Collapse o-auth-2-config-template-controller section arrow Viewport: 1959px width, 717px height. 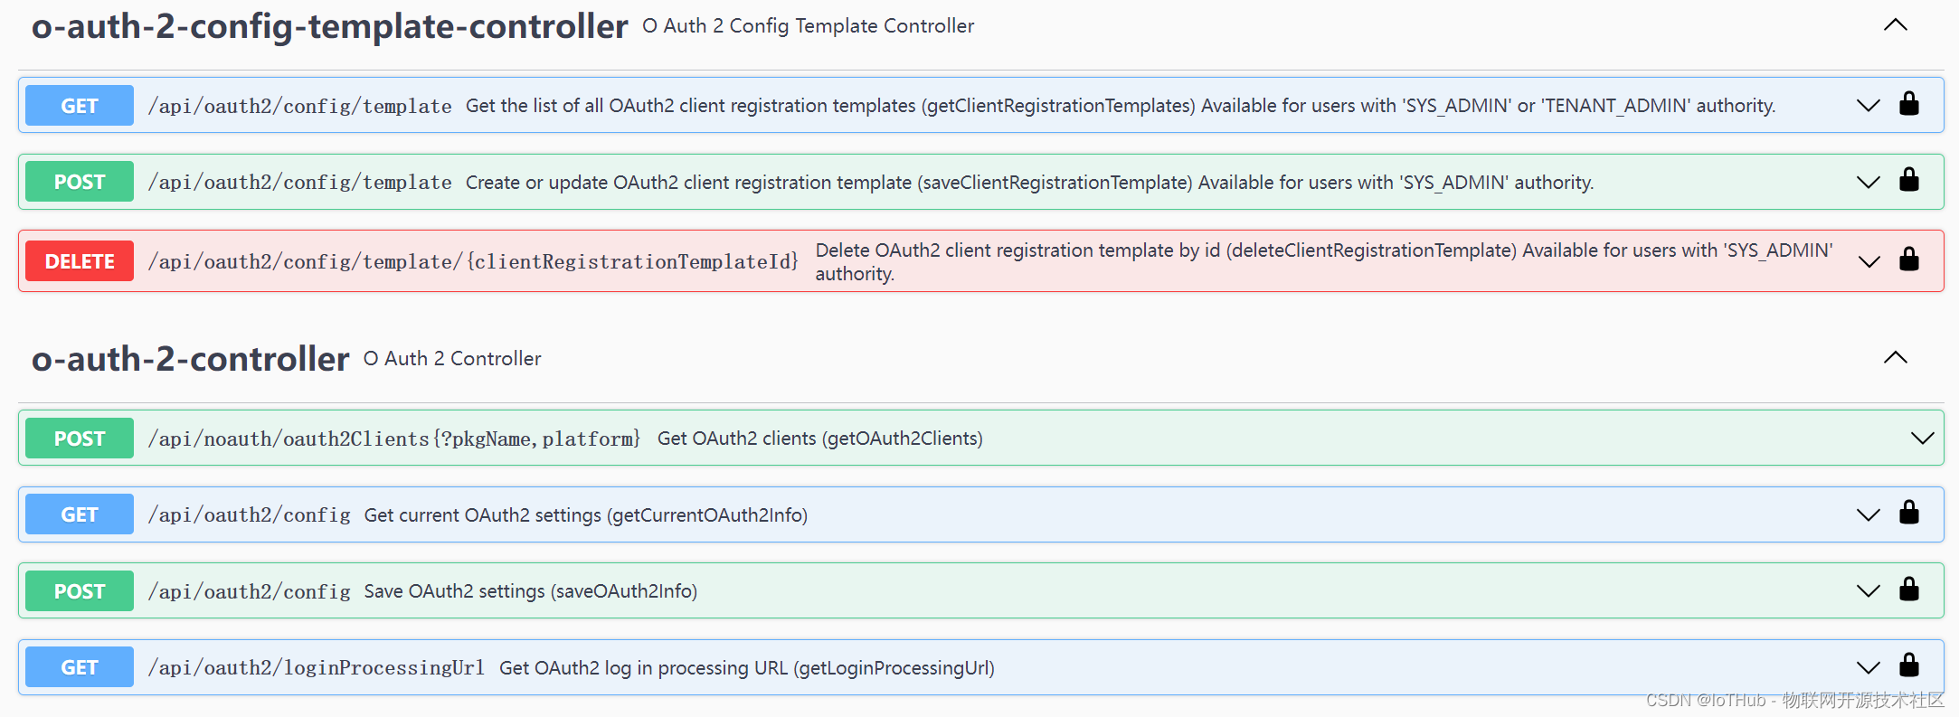(x=1896, y=25)
